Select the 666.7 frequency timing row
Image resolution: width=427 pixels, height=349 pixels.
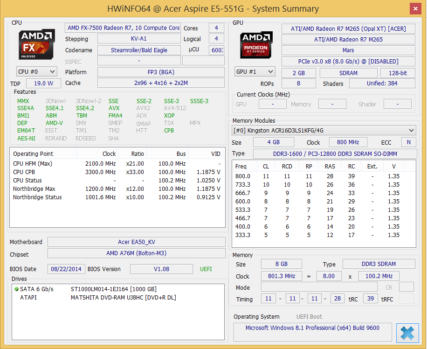click(x=324, y=193)
